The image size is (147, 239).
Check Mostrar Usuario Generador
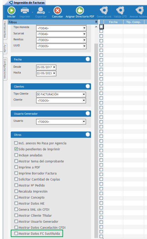pyautogui.click(x=16, y=221)
